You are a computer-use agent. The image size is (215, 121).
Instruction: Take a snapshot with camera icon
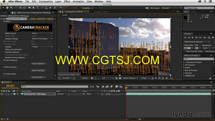tap(92, 78)
